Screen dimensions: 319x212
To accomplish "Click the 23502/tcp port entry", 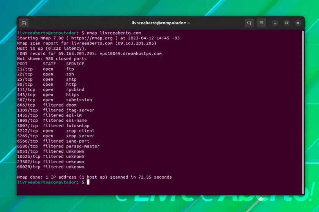I will point(29,162).
